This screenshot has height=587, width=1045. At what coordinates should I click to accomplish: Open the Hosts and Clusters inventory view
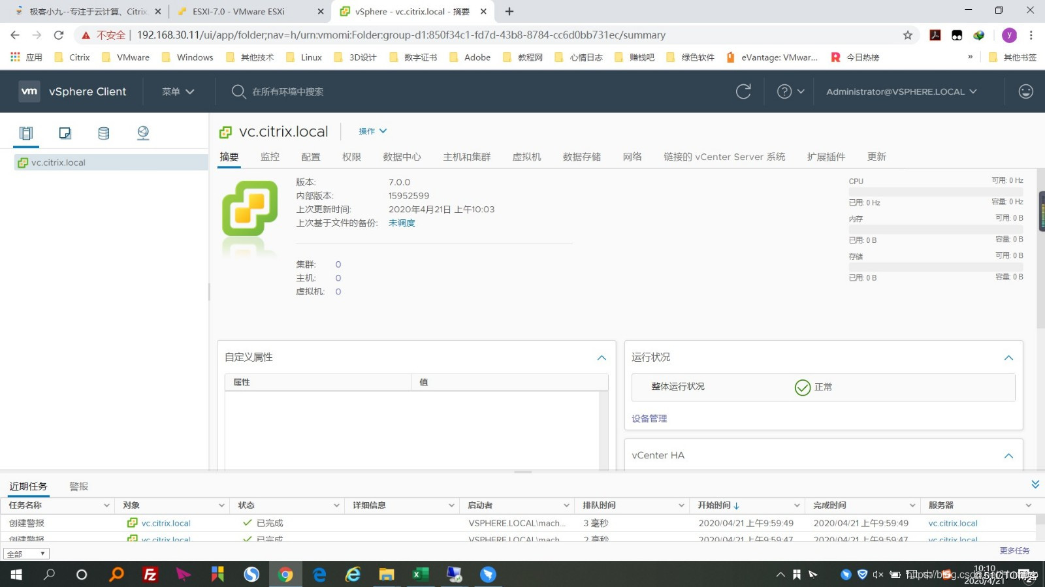coord(26,133)
